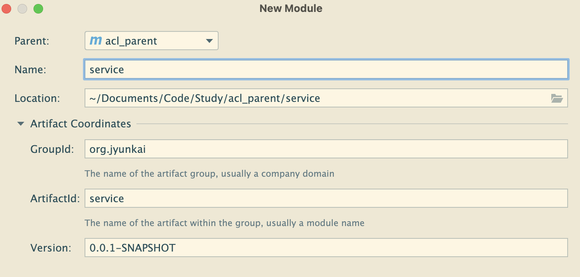Click the folder browse icon in Location

point(556,98)
